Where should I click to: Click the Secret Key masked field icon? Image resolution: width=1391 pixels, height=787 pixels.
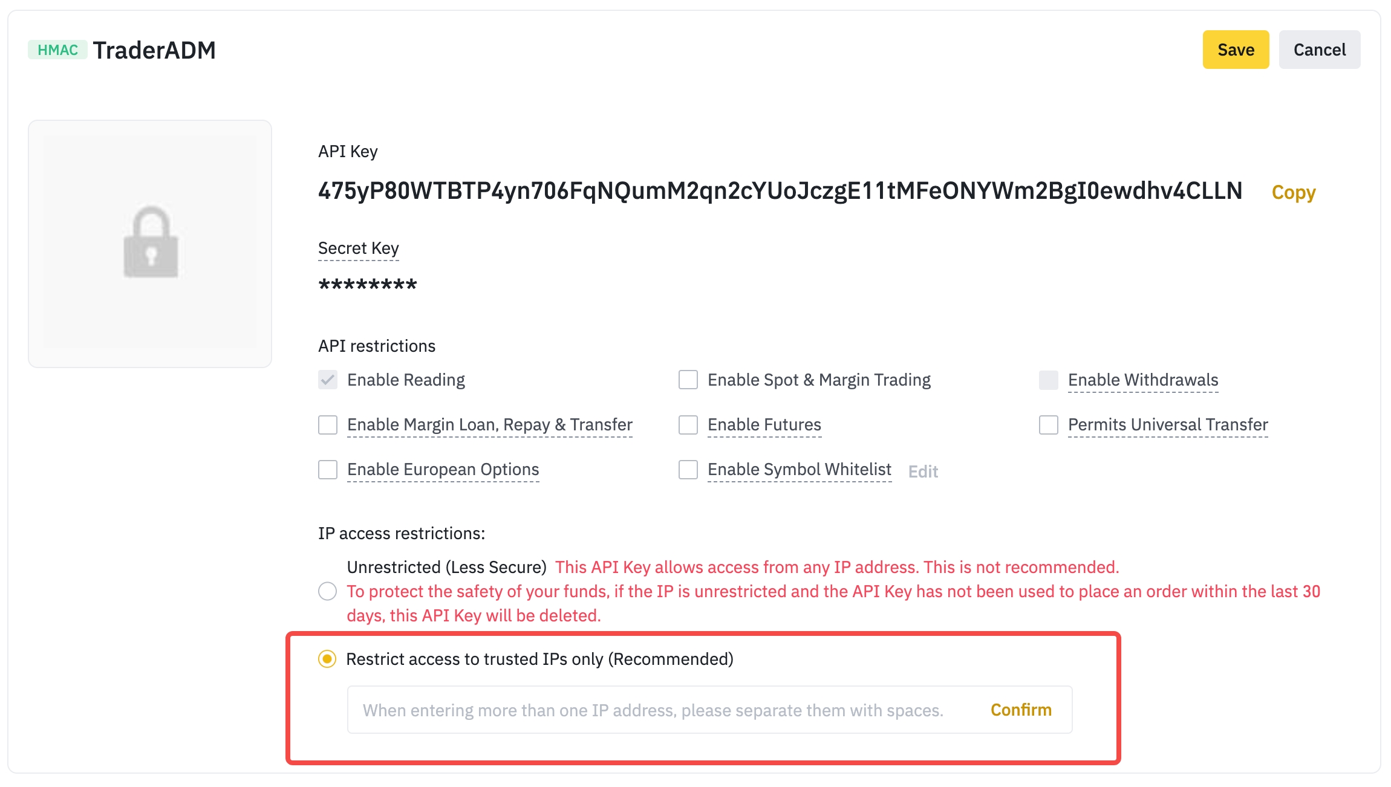(368, 285)
